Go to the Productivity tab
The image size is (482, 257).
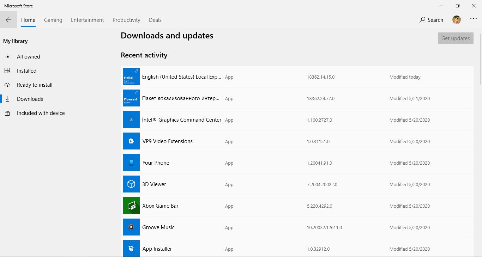[126, 20]
